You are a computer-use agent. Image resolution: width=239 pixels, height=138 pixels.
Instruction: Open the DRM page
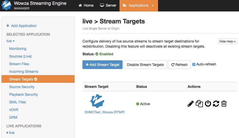click(13, 117)
